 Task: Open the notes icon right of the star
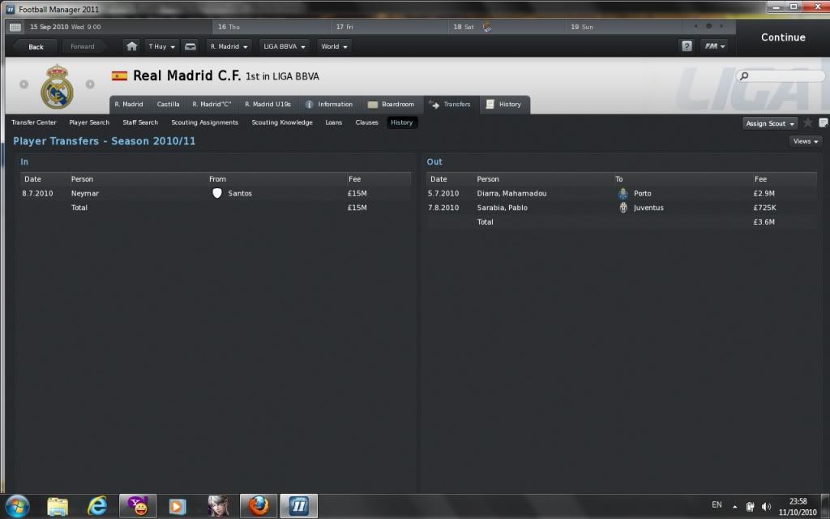click(824, 123)
